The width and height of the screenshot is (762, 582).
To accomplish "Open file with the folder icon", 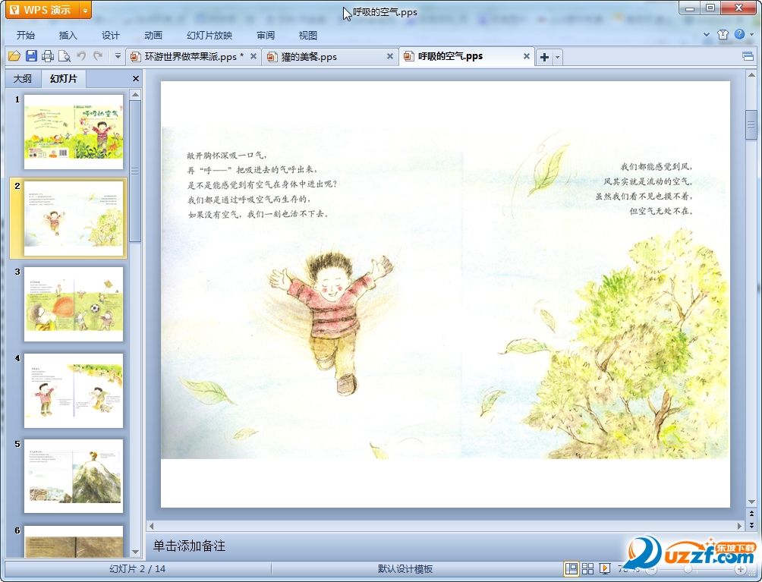I will (x=14, y=56).
